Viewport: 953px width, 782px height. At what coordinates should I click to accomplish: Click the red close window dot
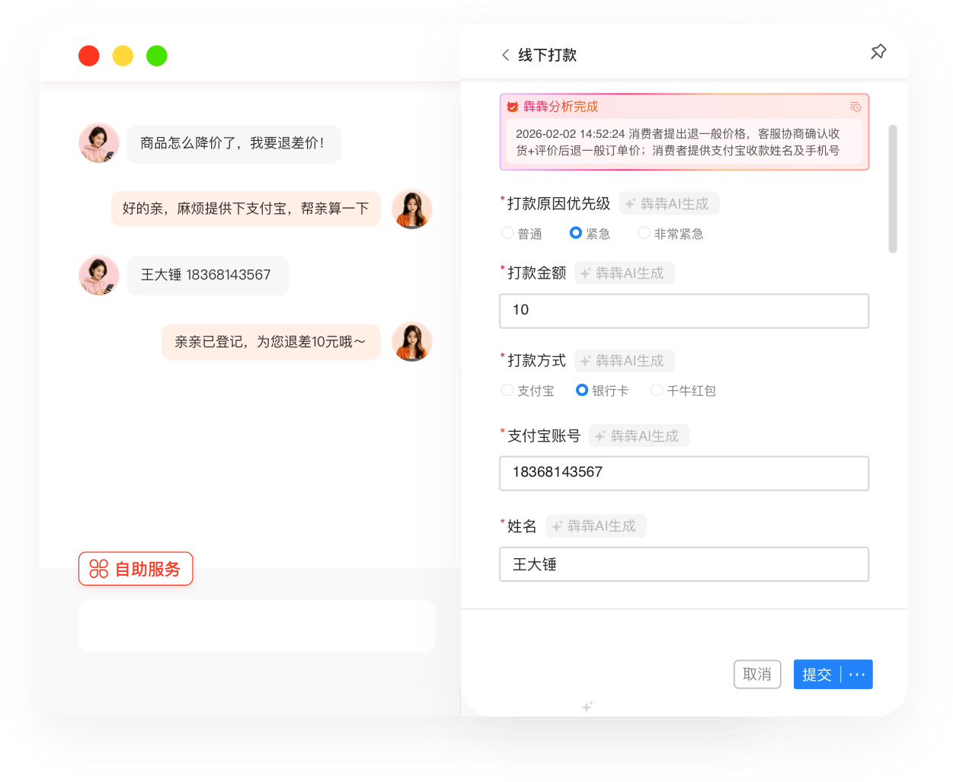(x=89, y=56)
